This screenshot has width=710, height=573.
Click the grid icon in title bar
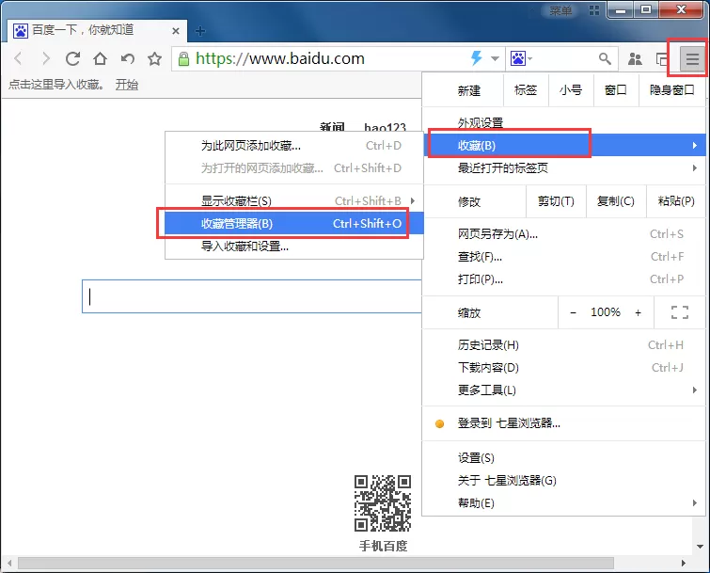tap(594, 10)
